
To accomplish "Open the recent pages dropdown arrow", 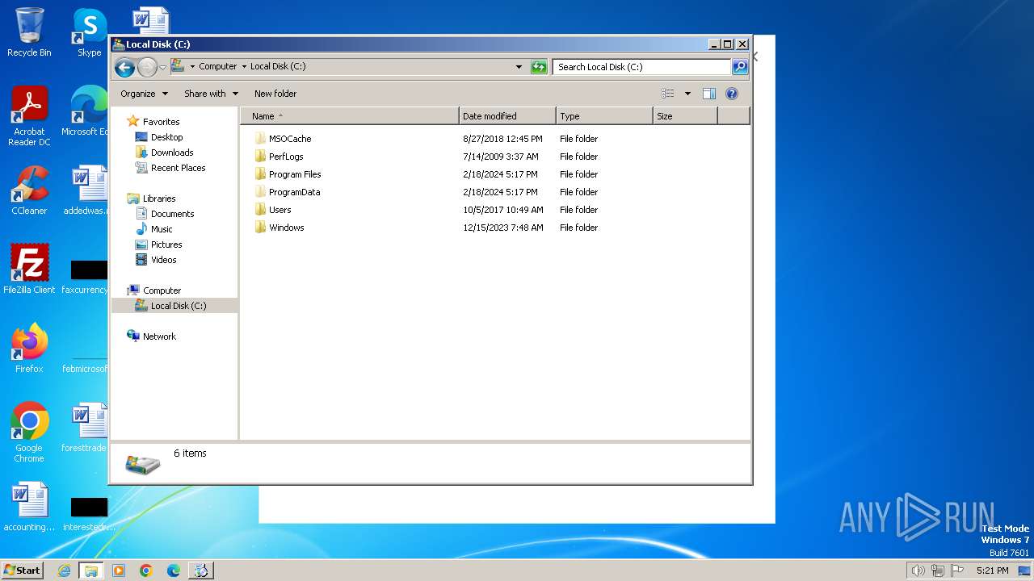I will (x=162, y=67).
